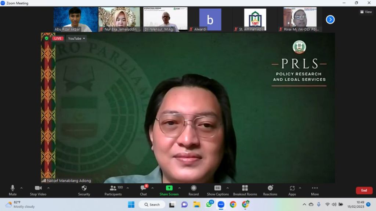This screenshot has width=376, height=211.
Task: Expand the YouTube live stream dropdown
Action: point(76,39)
